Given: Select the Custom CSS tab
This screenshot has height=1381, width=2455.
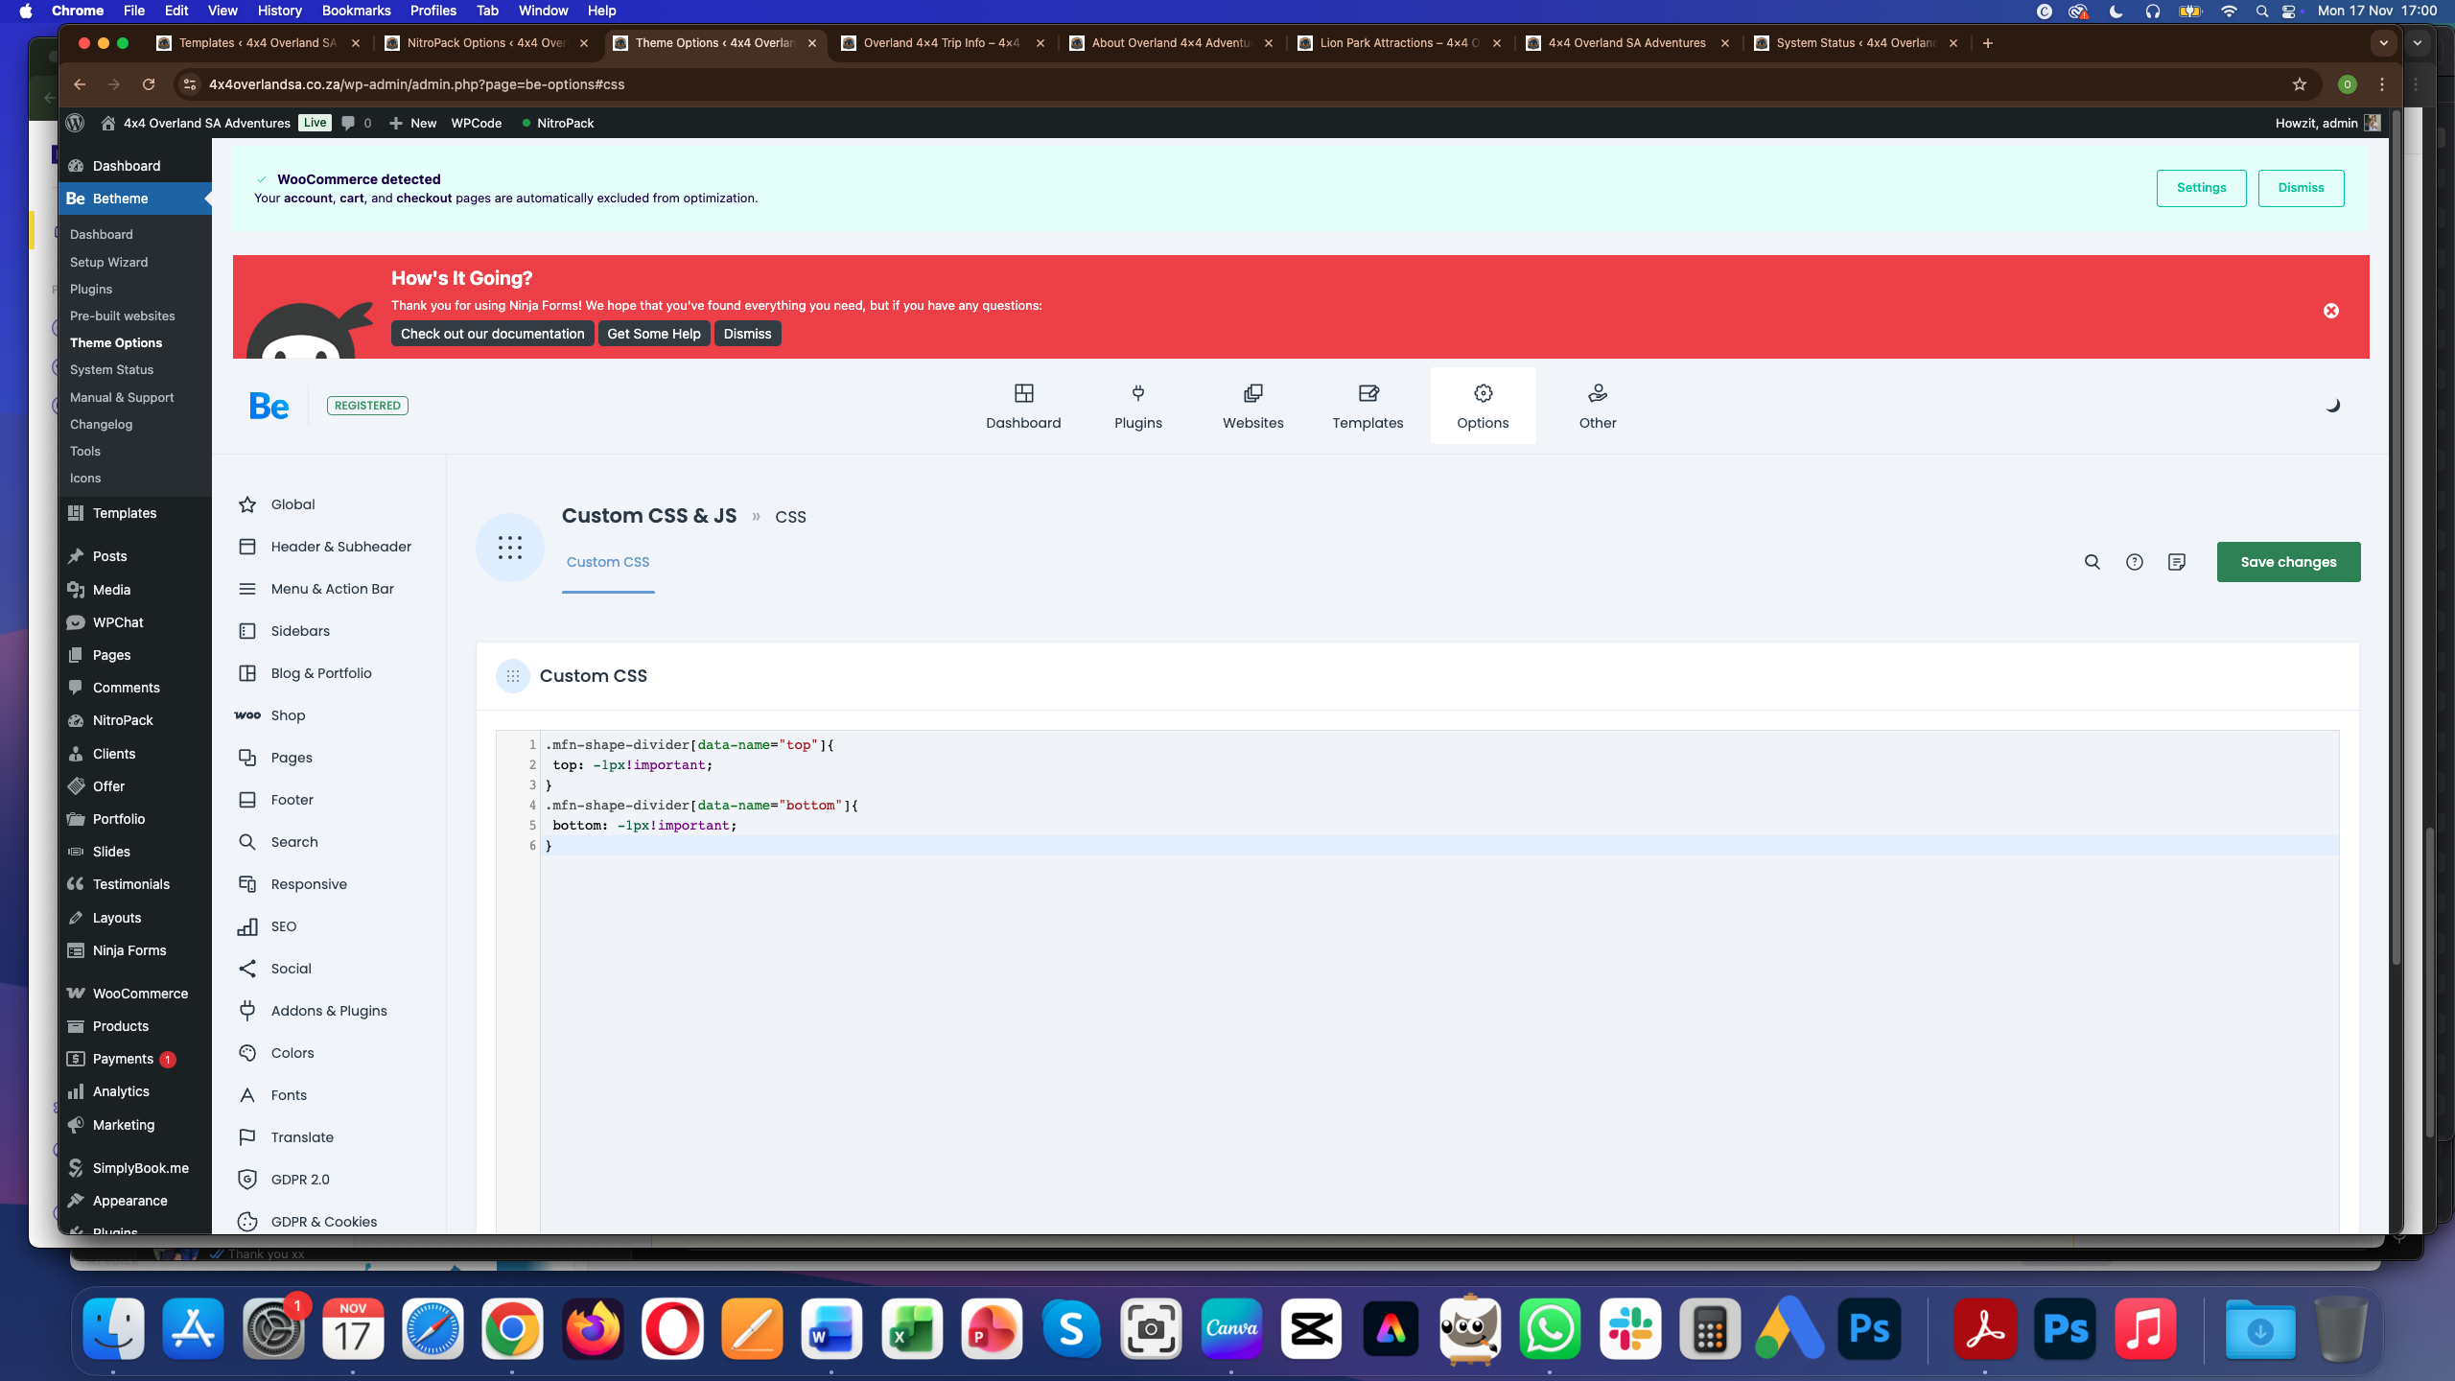Looking at the screenshot, I should [x=607, y=562].
